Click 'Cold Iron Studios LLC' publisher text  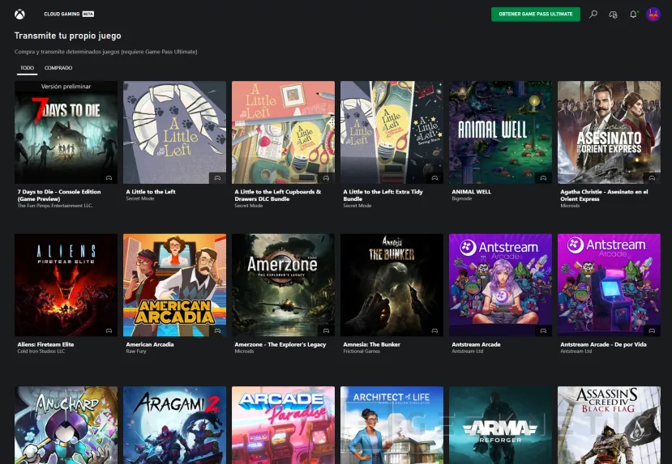pyautogui.click(x=41, y=351)
